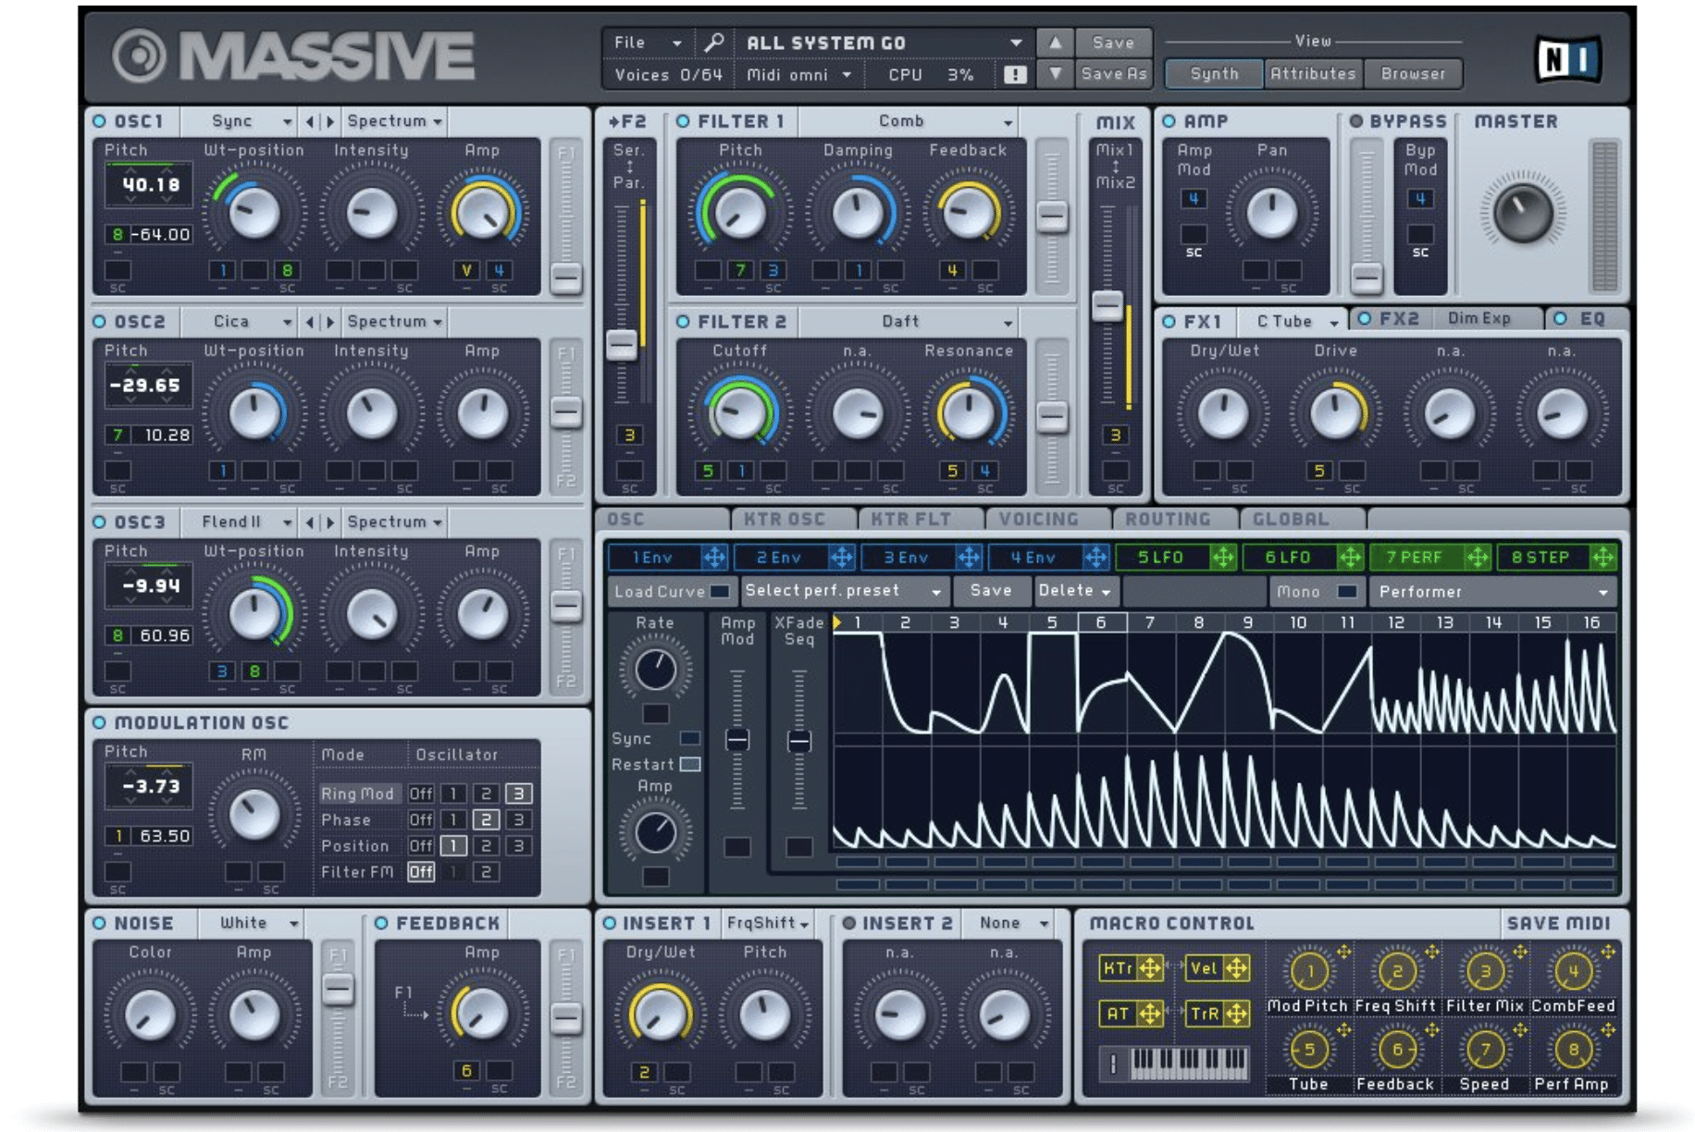Toggle OSC2 power button
Viewport: 1695px width, 1132px height.
[100, 322]
